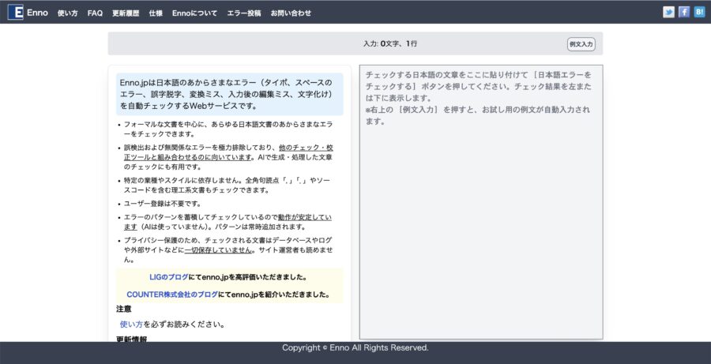Click the ユーザー登録は不要です bullet
The width and height of the screenshot is (711, 364).
click(x=162, y=204)
